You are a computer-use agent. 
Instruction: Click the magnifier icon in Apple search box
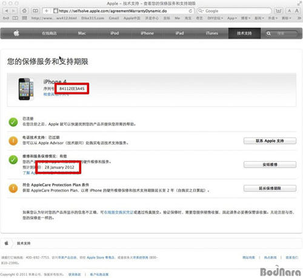268,33
